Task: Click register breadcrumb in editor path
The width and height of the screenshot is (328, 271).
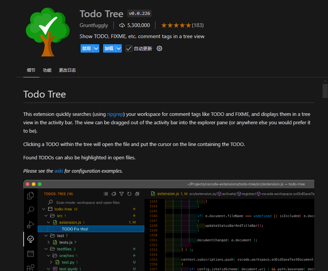Action: click(247, 194)
